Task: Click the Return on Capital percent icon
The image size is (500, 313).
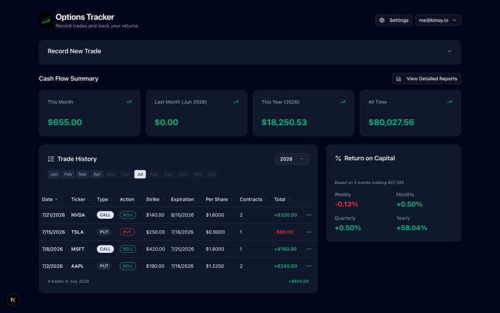Action: coord(338,158)
